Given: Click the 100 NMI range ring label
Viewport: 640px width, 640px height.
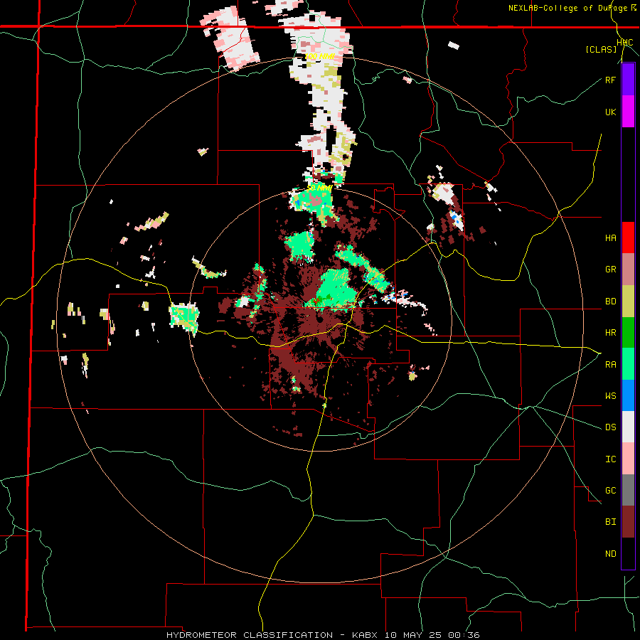Looking at the screenshot, I should click(x=319, y=56).
